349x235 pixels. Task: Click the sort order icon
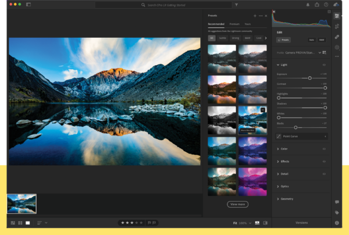click(40, 223)
